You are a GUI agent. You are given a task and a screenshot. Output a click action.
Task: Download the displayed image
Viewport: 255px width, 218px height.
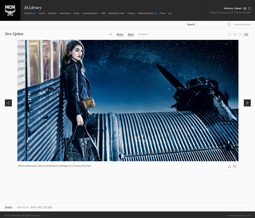[229, 166]
